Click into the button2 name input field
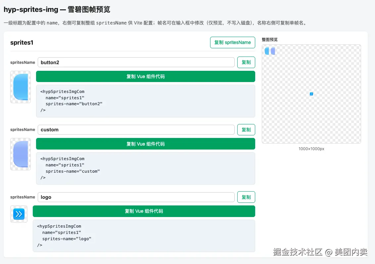 [136, 63]
